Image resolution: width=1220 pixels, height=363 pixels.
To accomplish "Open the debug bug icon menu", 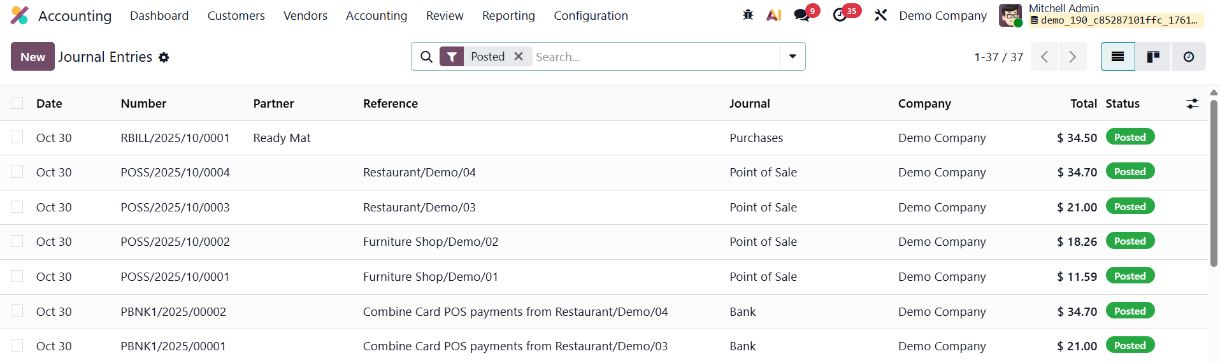I will pyautogui.click(x=748, y=15).
